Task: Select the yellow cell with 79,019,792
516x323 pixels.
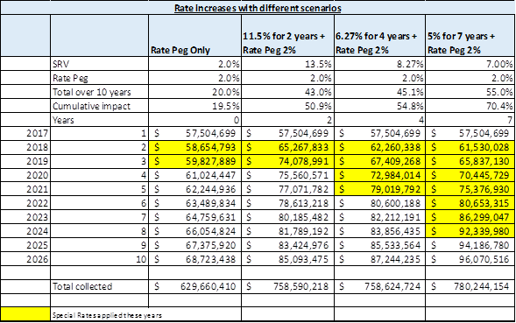Action: (379, 189)
